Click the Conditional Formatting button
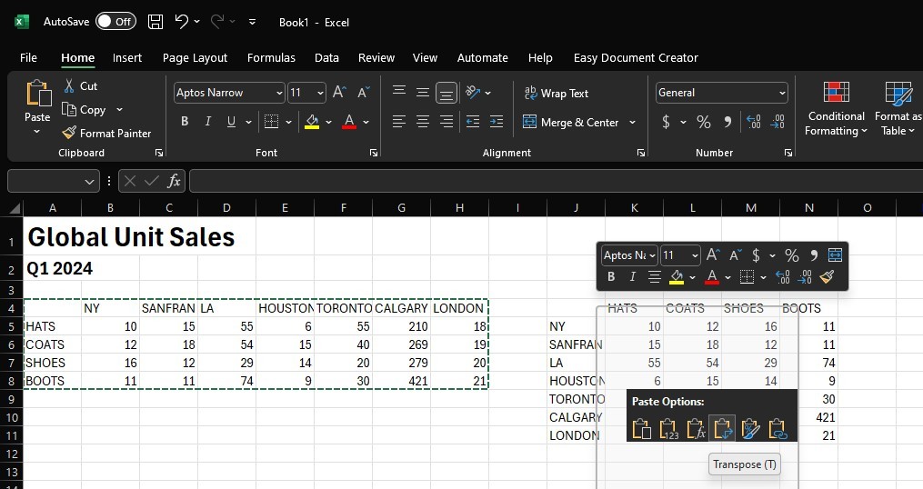The width and height of the screenshot is (923, 489). click(836, 109)
